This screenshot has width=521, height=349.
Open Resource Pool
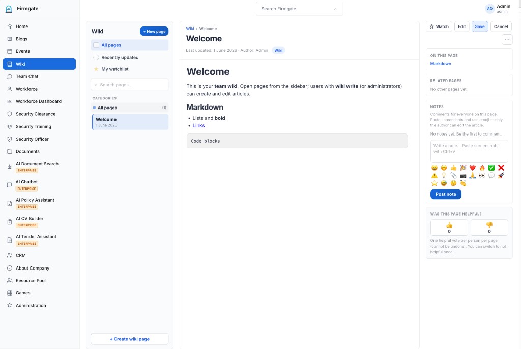click(39, 281)
